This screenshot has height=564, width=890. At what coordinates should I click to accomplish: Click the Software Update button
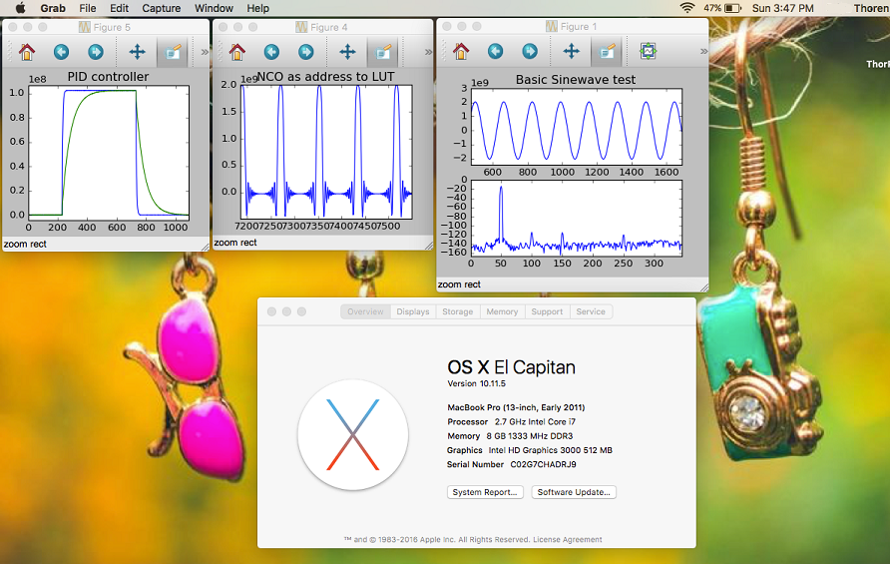pyautogui.click(x=574, y=492)
